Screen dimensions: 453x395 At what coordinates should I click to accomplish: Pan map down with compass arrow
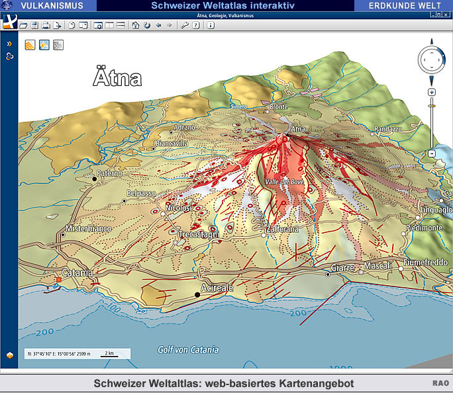pyautogui.click(x=432, y=67)
